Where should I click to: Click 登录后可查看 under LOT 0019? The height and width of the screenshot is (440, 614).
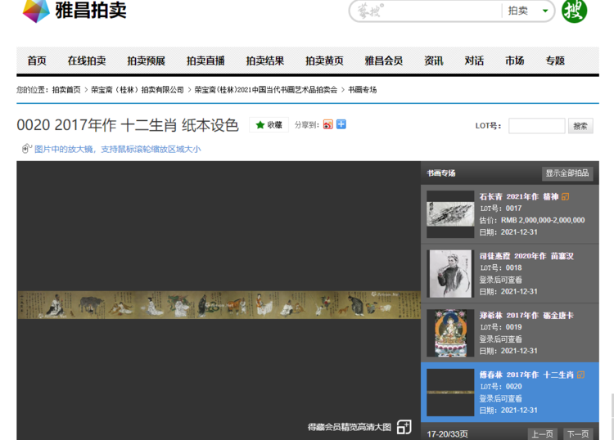[500, 339]
